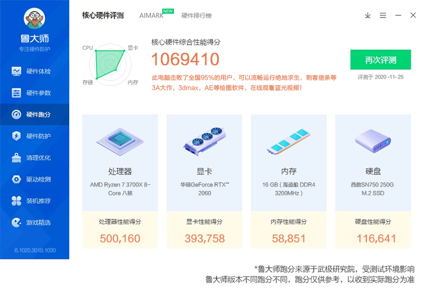The width and height of the screenshot is (424, 291).
Task: Click the download arrow icon in title bar
Action: click(x=367, y=15)
